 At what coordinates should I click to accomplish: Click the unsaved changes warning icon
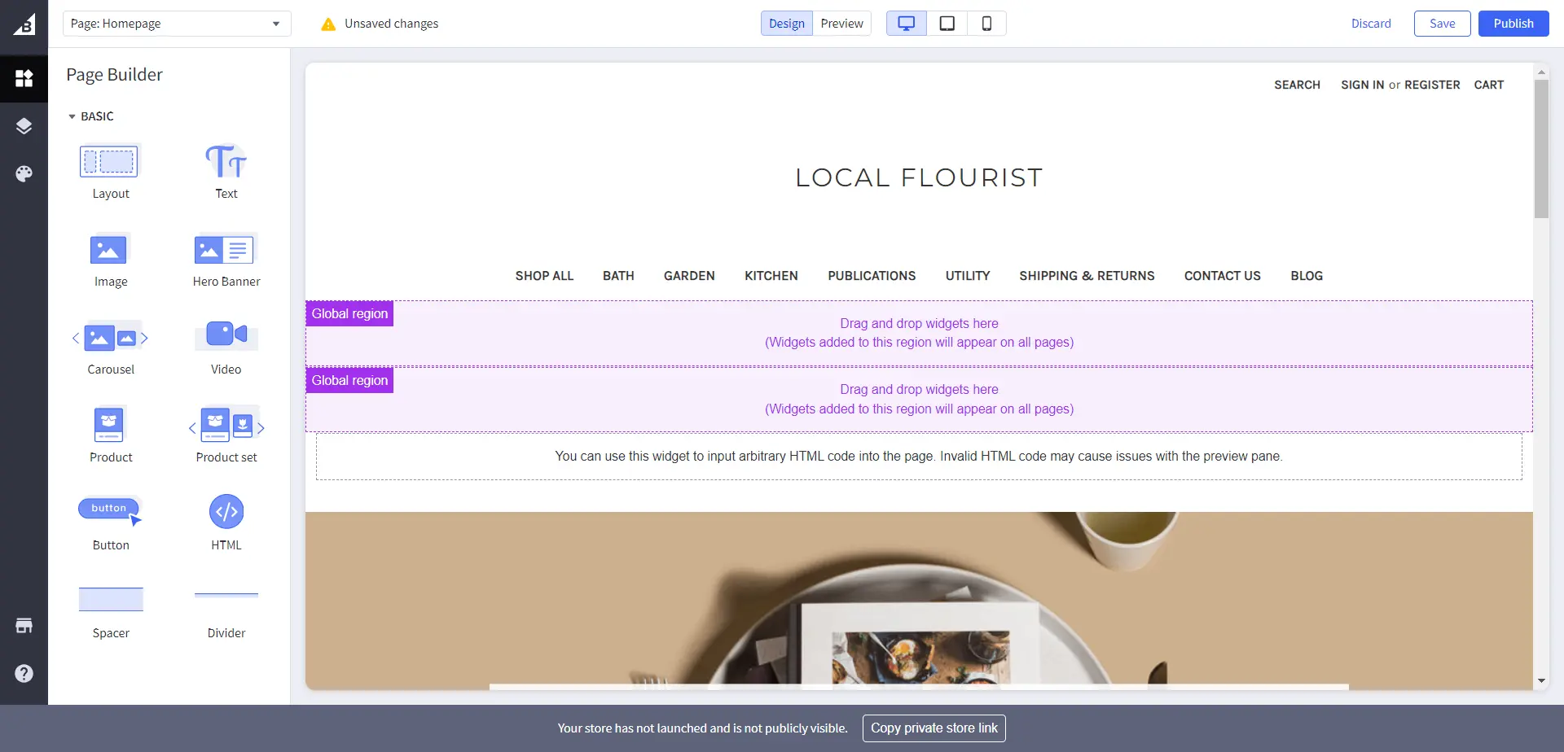coord(328,24)
